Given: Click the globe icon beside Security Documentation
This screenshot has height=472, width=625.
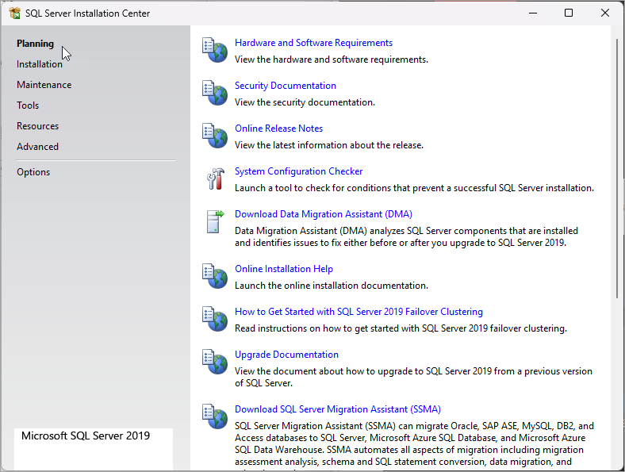Looking at the screenshot, I should 215,93.
